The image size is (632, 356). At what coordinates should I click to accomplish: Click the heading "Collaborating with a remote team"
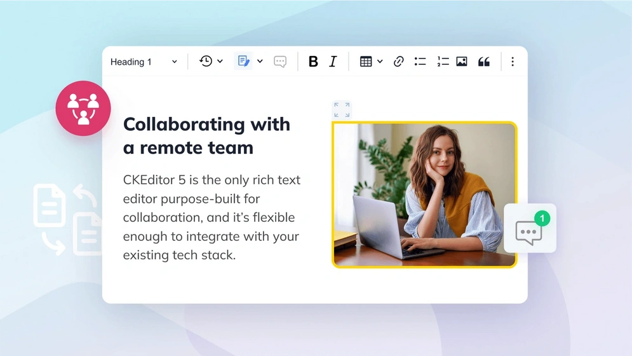click(206, 136)
